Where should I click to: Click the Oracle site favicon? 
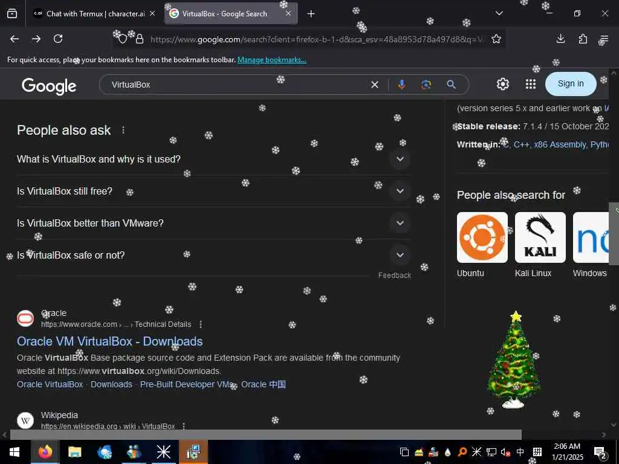[25, 318]
